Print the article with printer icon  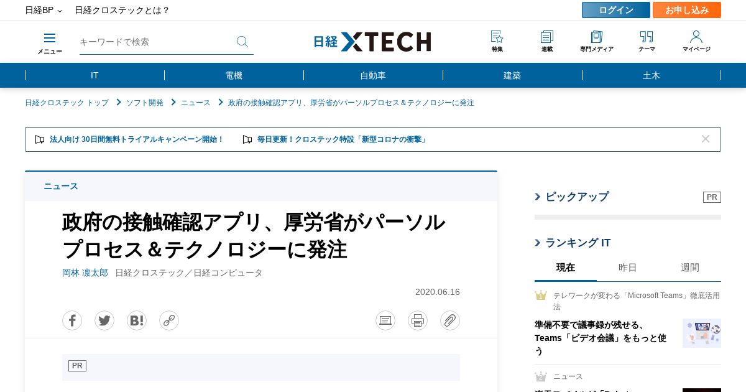tap(418, 320)
